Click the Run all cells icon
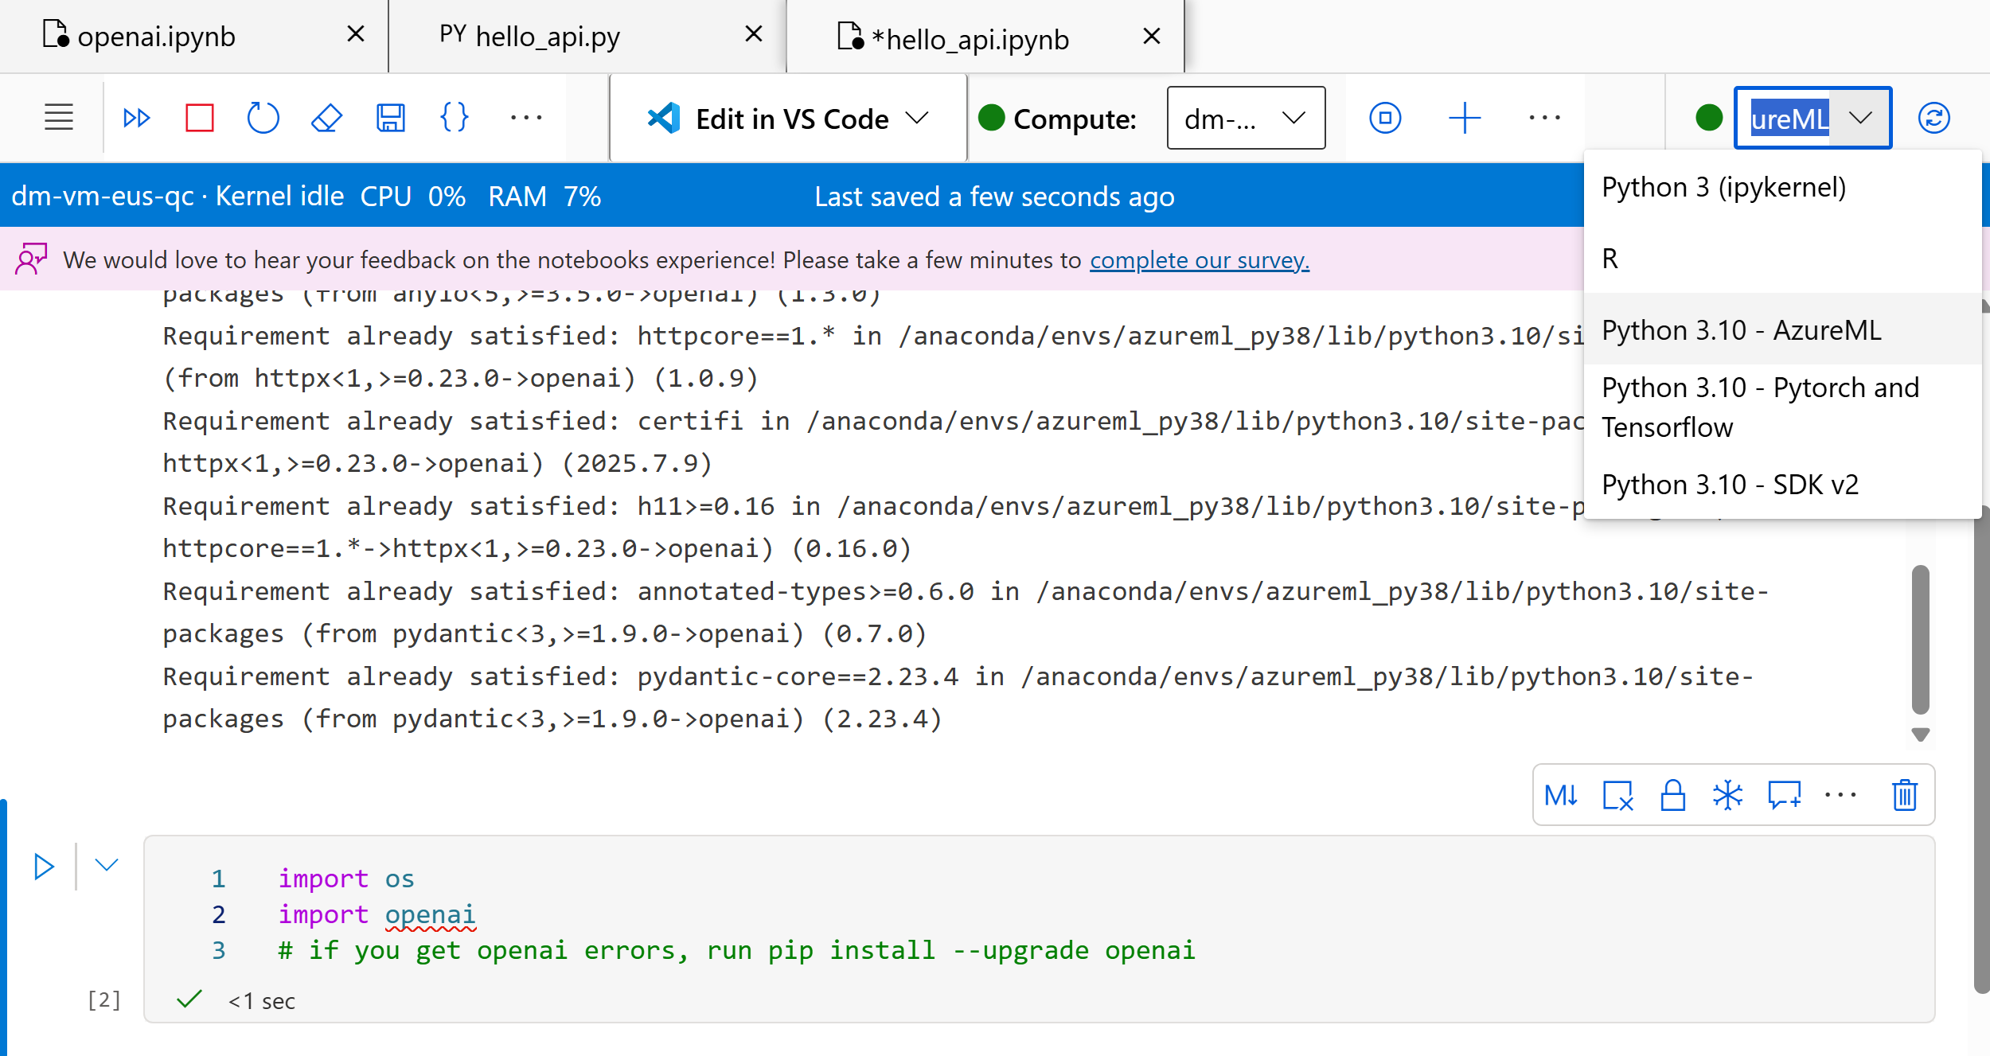1990x1056 pixels. [136, 118]
